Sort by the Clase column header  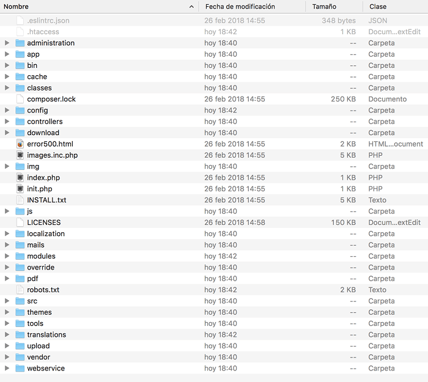(x=377, y=7)
